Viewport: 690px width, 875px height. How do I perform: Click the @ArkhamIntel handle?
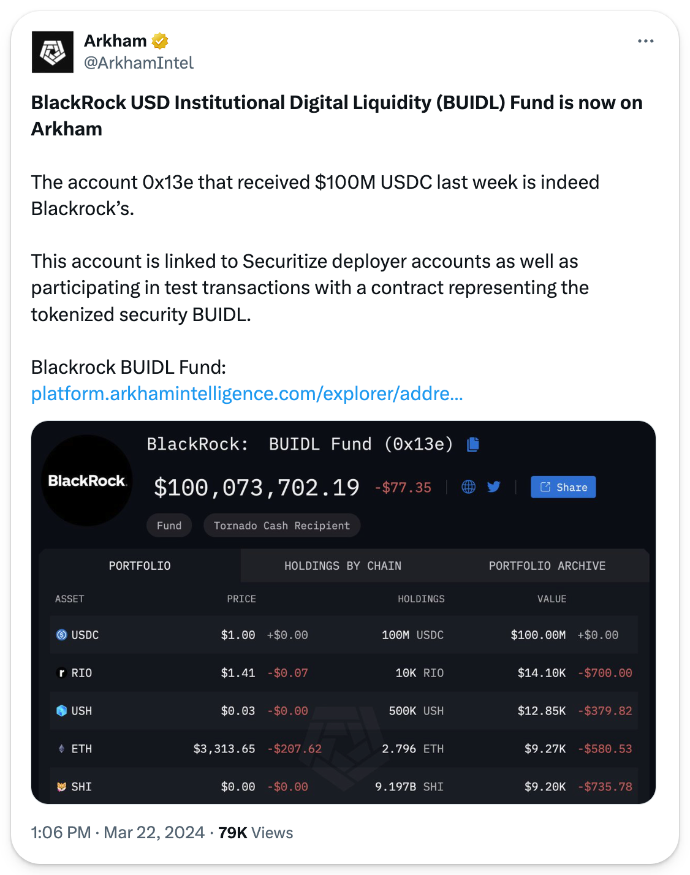tap(138, 63)
